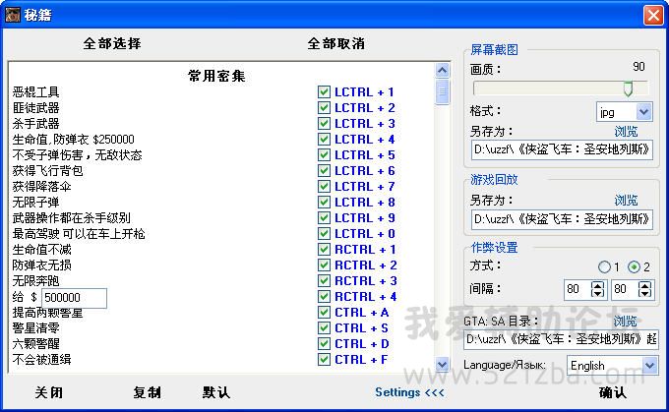Toggle the LCTRL + 0 checkbox
This screenshot has width=669, height=412.
324,234
